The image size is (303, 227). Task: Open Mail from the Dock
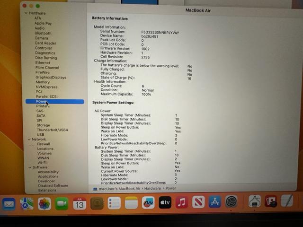[x=9, y=204]
